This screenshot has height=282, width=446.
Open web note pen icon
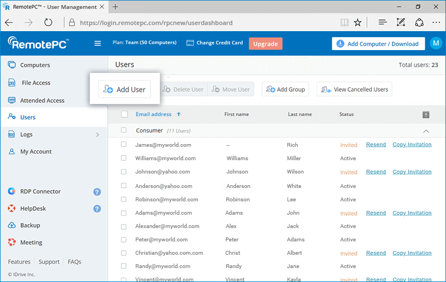pyautogui.click(x=401, y=22)
